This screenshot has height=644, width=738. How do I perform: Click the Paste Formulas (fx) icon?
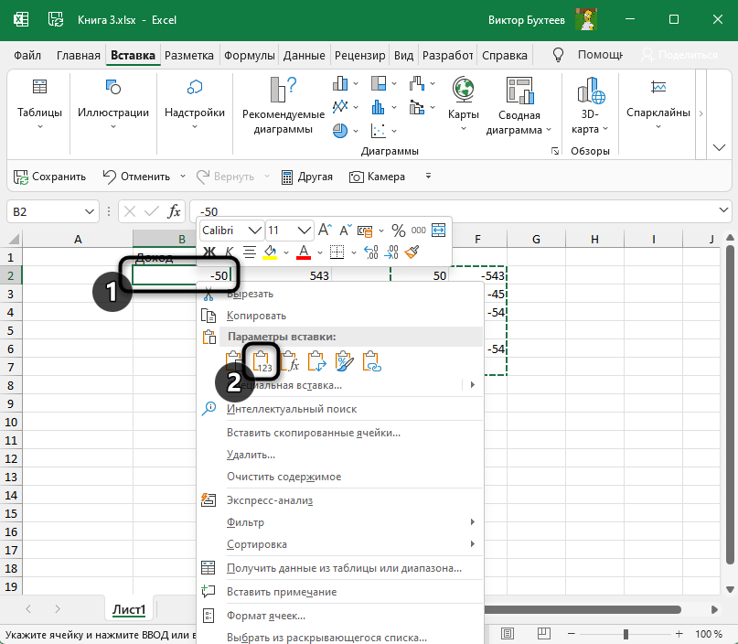290,362
